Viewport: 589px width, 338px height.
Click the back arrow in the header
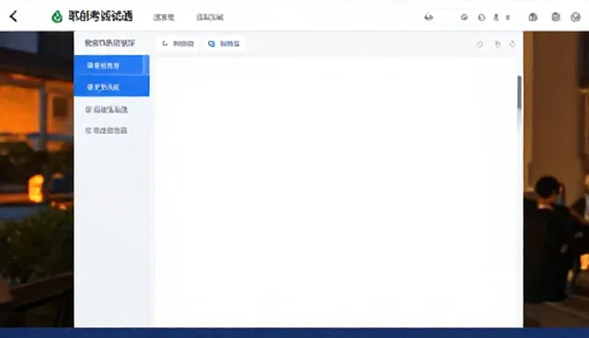coord(14,17)
